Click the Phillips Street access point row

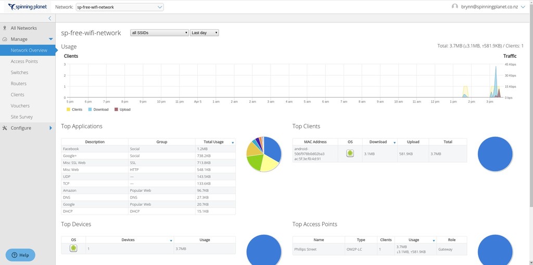tap(319, 249)
